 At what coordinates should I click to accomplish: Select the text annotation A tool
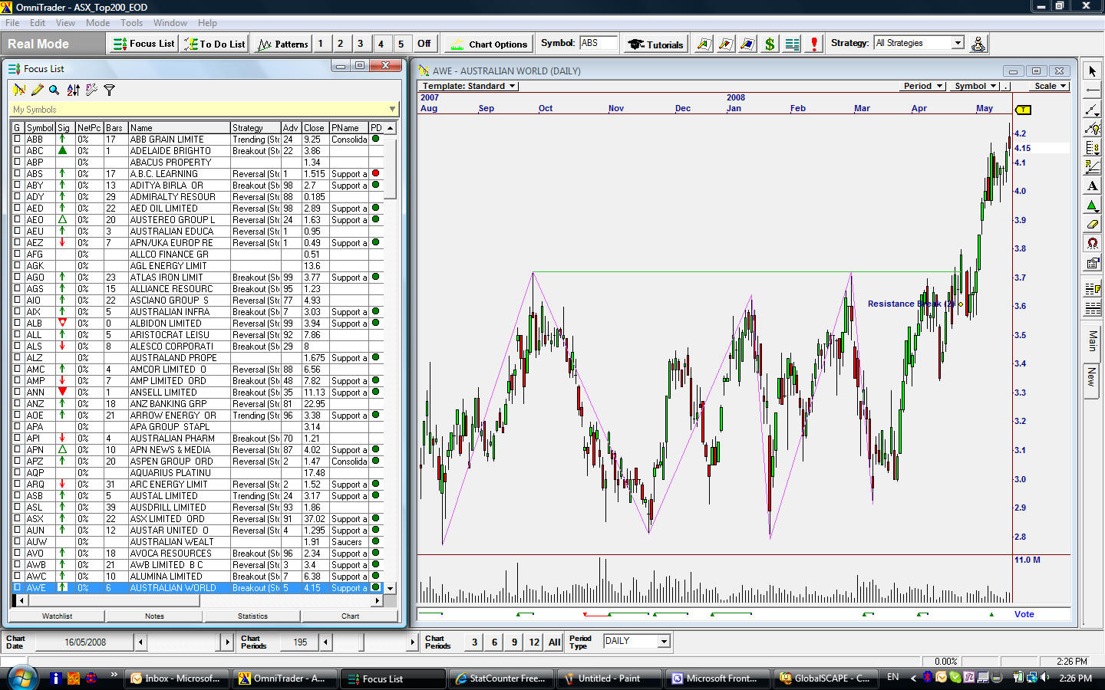point(1093,186)
